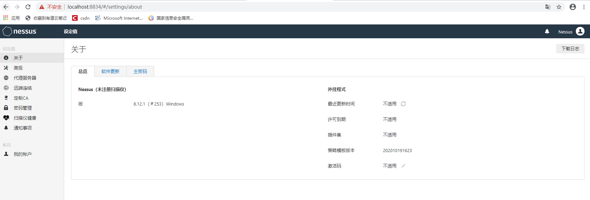
Task: Open 通知事项 in sidebar
Action: (x=32, y=128)
